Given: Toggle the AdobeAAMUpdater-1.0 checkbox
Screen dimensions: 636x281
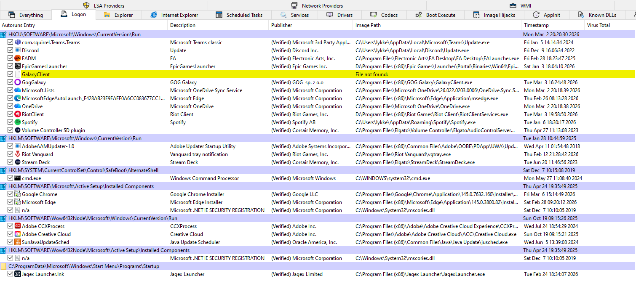Looking at the screenshot, I should tap(11, 146).
